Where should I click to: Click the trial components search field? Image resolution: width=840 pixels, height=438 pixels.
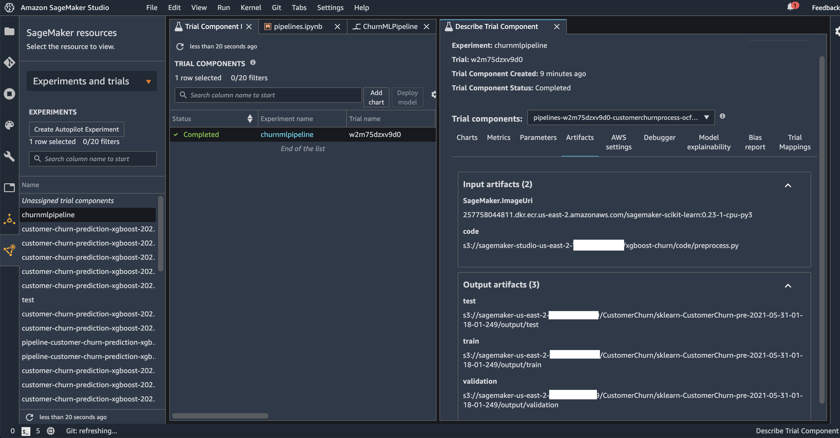(268, 95)
